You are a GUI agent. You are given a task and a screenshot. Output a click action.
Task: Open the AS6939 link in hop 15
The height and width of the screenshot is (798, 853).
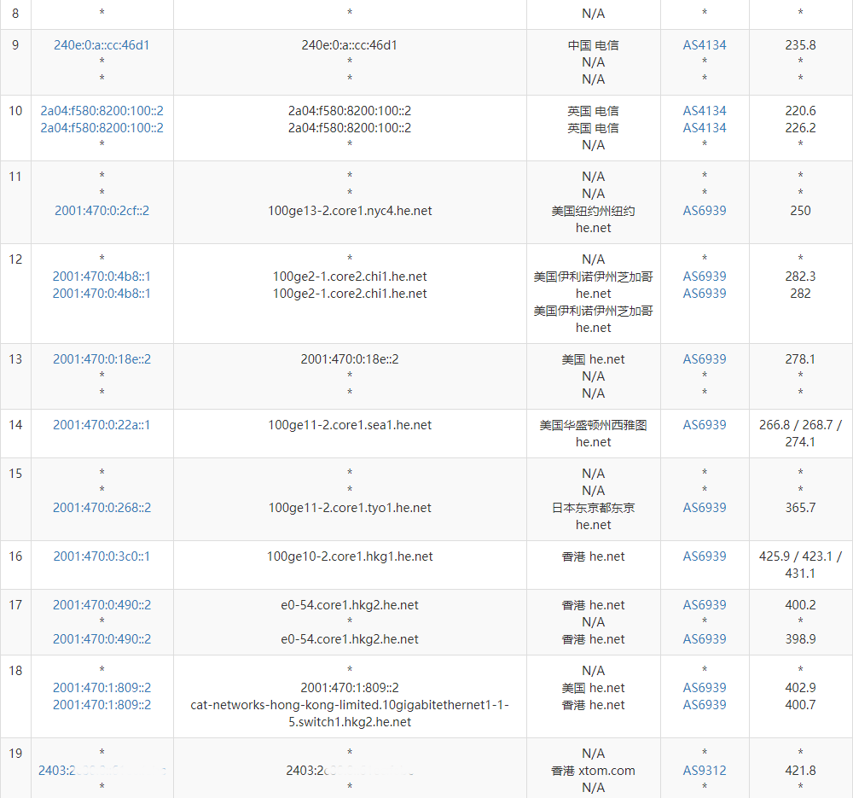(x=705, y=508)
